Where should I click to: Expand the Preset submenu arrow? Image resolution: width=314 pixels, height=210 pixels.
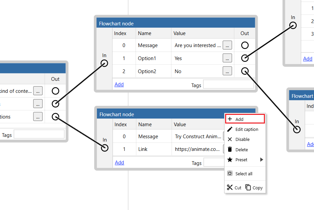tap(262, 160)
